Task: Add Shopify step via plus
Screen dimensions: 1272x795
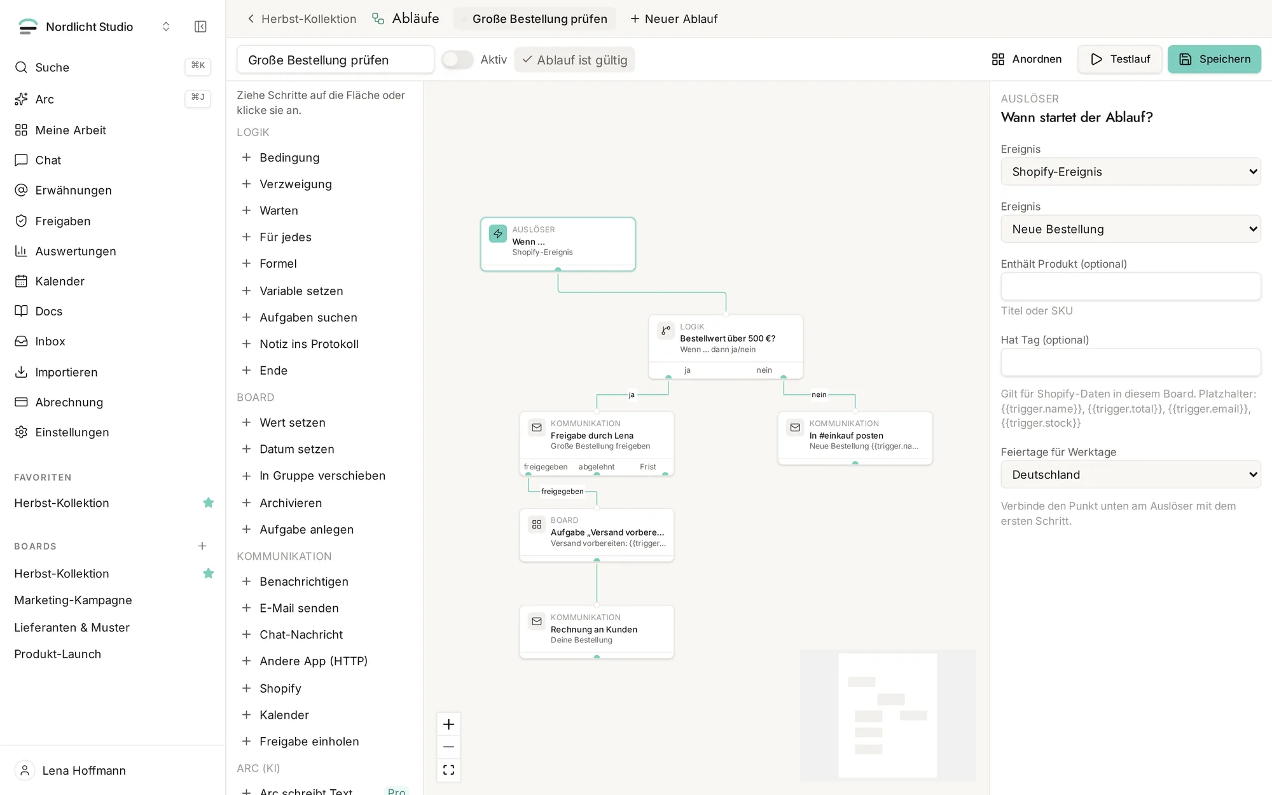Action: click(x=246, y=688)
